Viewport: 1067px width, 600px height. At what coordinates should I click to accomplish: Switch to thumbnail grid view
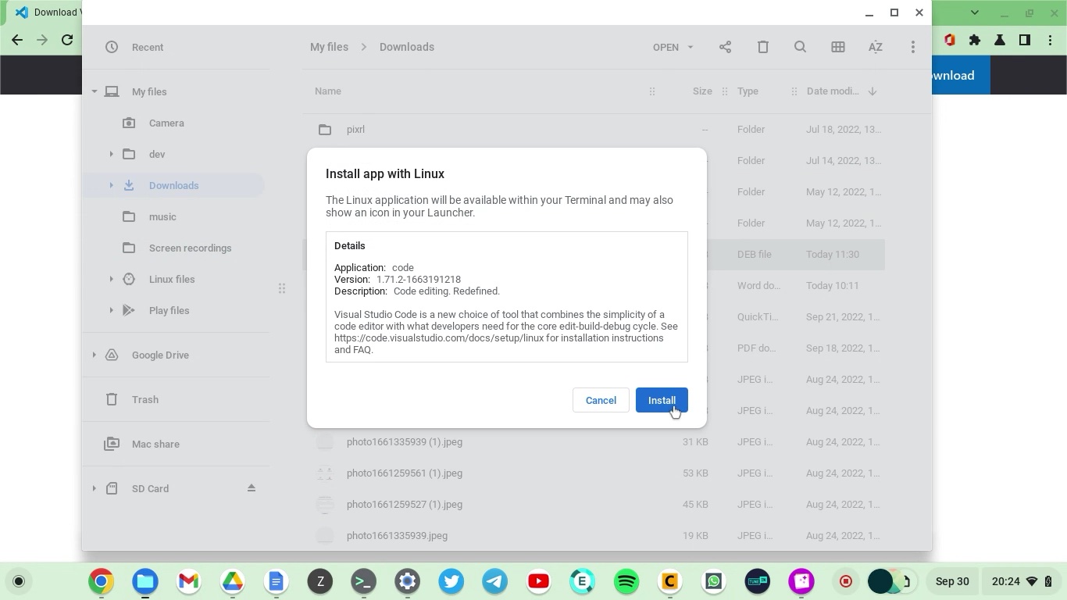[838, 47]
